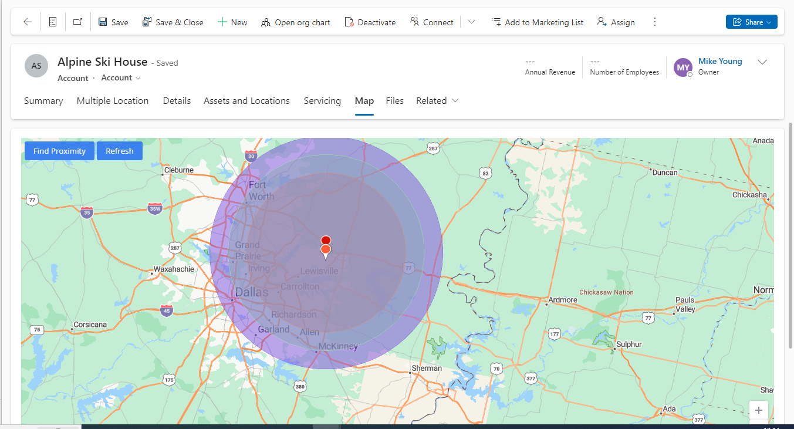Select the Pauls Valley label
This screenshot has height=429, width=794.
[685, 305]
